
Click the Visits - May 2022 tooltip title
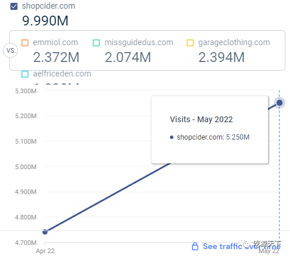201,119
